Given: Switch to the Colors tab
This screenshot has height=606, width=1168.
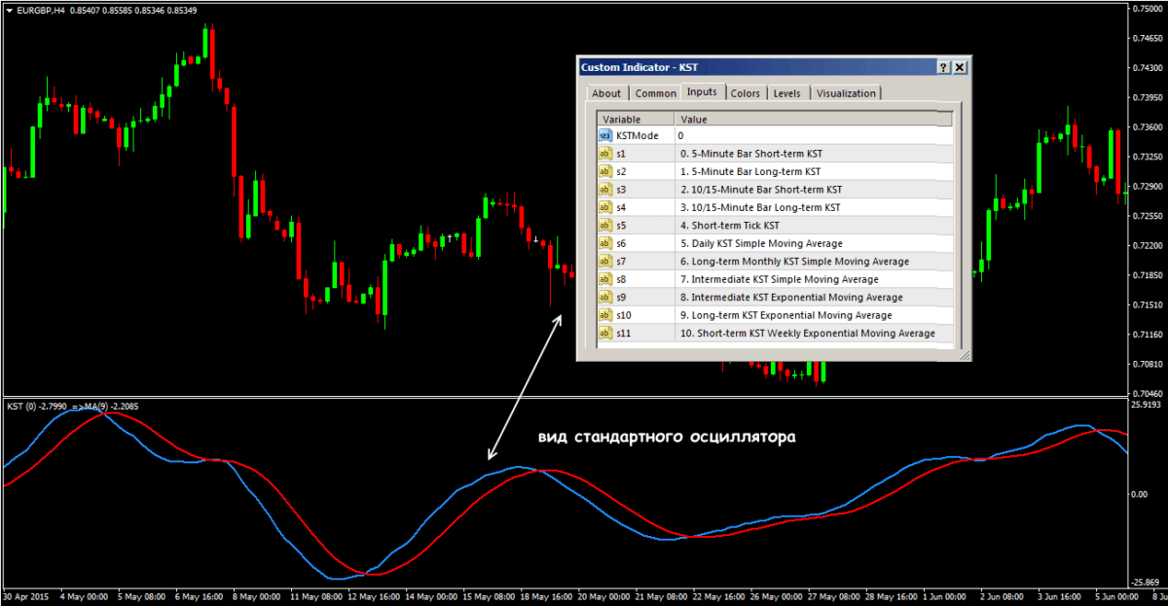Looking at the screenshot, I should pos(745,93).
